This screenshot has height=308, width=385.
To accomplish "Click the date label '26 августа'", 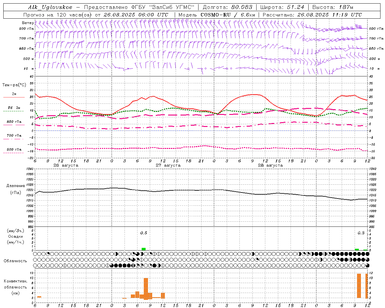I will tap(66, 165).
